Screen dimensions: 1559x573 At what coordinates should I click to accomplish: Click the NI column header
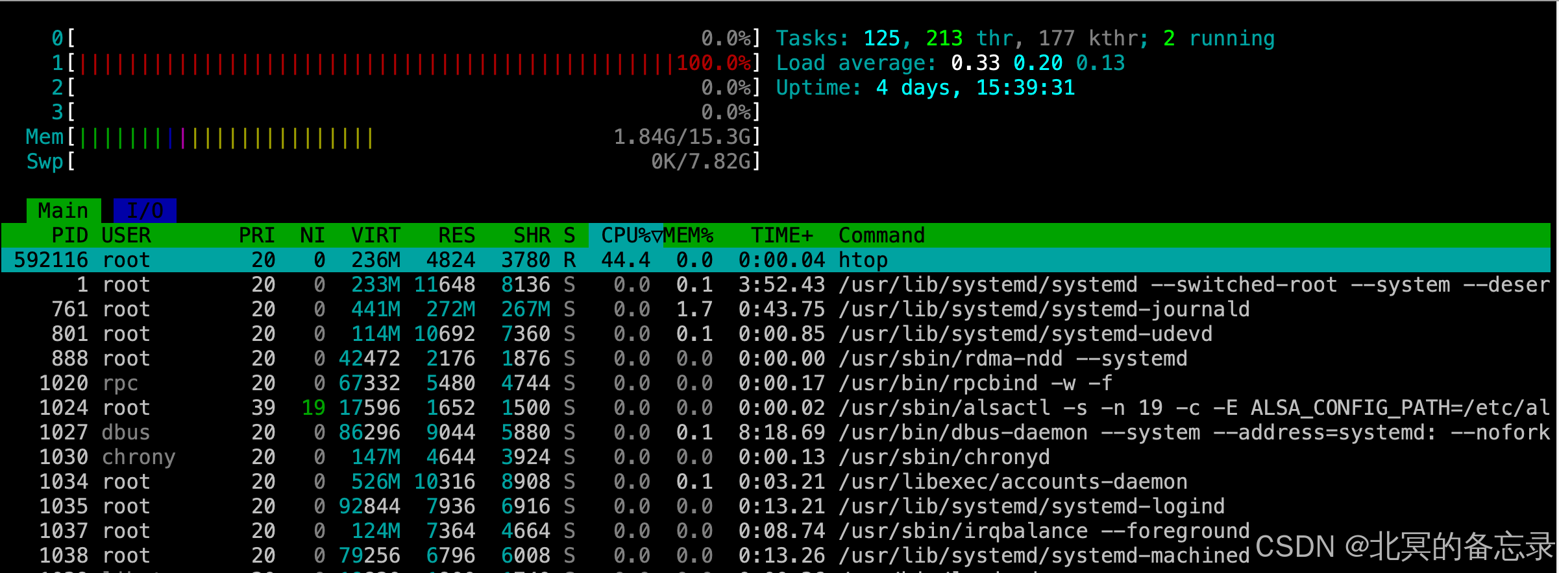312,235
